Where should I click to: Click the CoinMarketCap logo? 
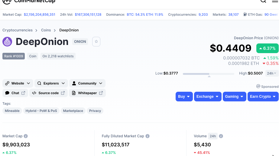click(29, 2)
